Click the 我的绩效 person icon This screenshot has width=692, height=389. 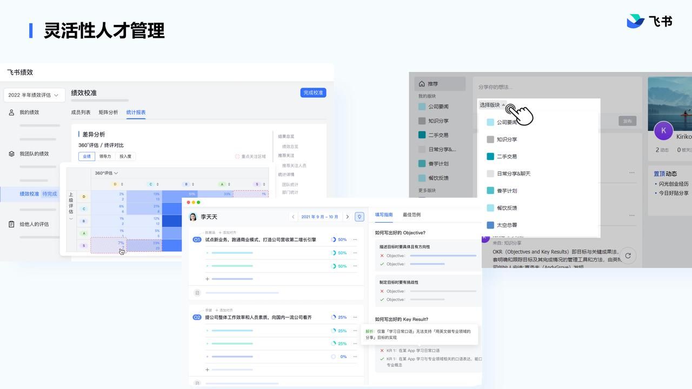coord(11,112)
